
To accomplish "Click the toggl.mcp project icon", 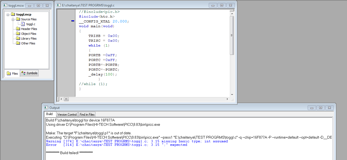I will [13, 14].
